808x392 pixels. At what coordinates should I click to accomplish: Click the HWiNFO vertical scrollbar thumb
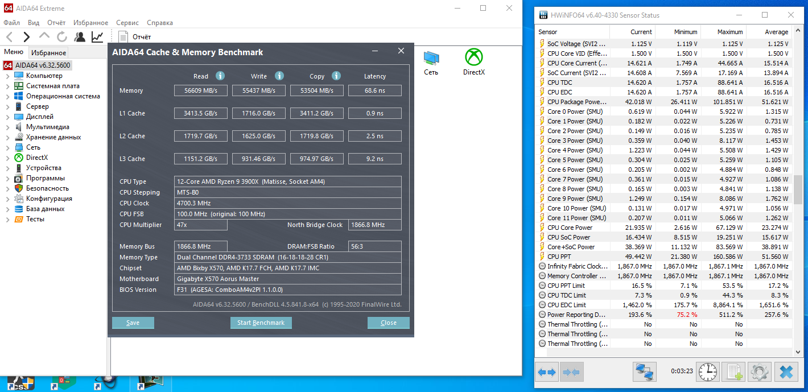[798, 189]
